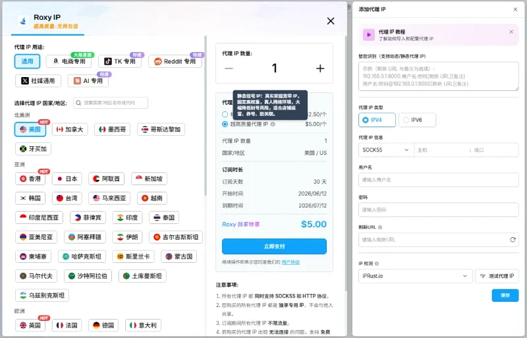Select 超高质量代理 IP radio option

coord(225,124)
